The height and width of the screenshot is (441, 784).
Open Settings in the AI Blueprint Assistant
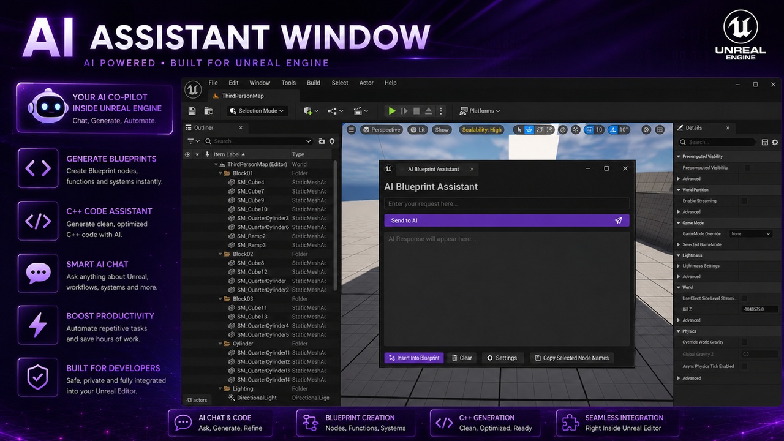pos(502,358)
